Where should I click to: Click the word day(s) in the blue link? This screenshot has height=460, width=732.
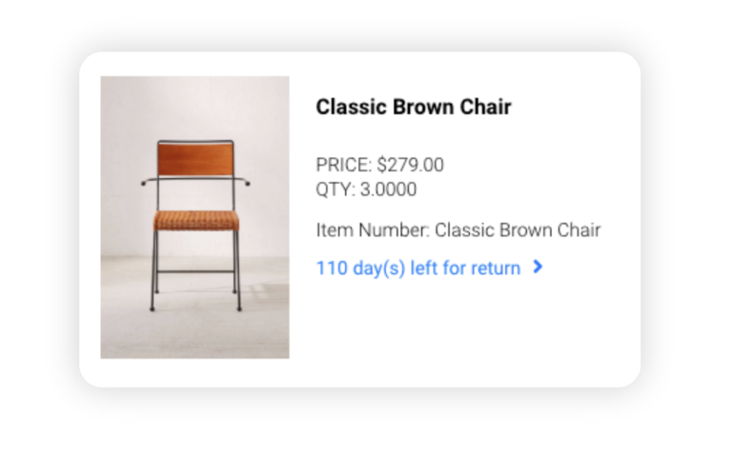[379, 270]
